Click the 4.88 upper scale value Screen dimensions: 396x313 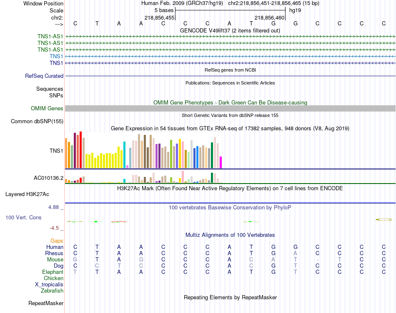[x=53, y=207]
